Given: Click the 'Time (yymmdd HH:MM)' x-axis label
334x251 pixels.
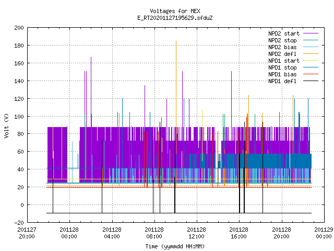Looking at the screenshot, I should pyautogui.click(x=175, y=246).
